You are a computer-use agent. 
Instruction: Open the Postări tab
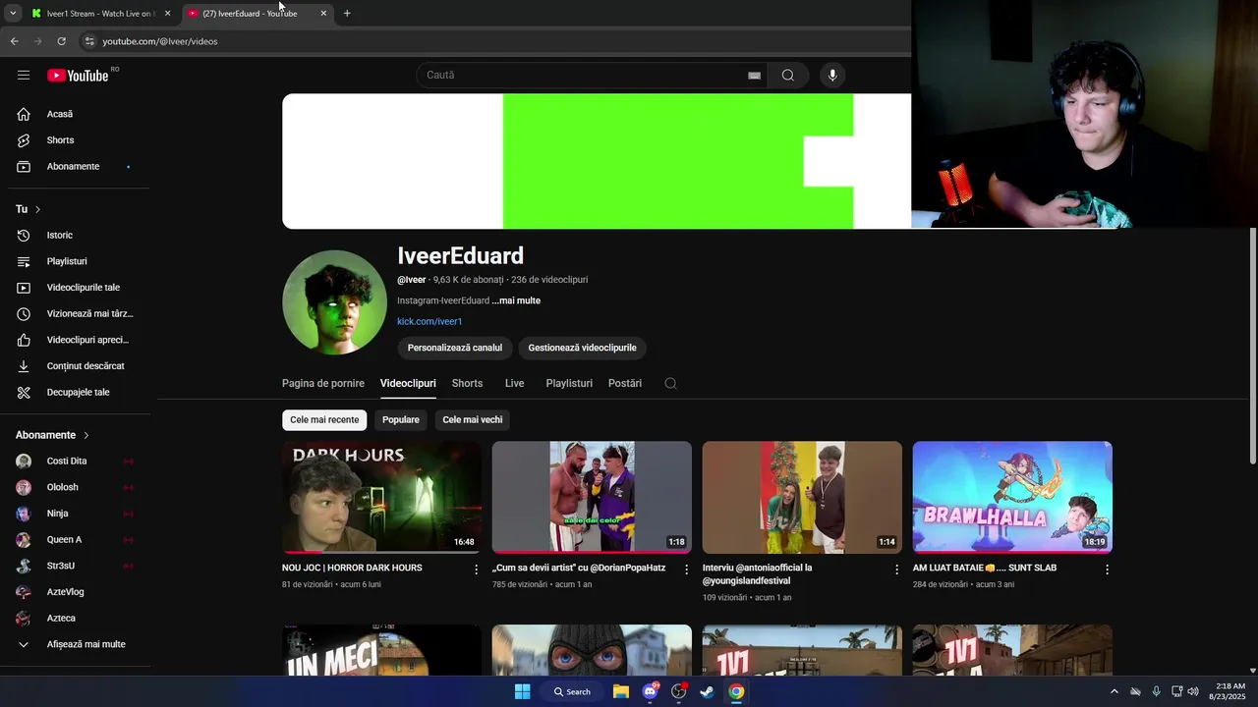pyautogui.click(x=625, y=384)
